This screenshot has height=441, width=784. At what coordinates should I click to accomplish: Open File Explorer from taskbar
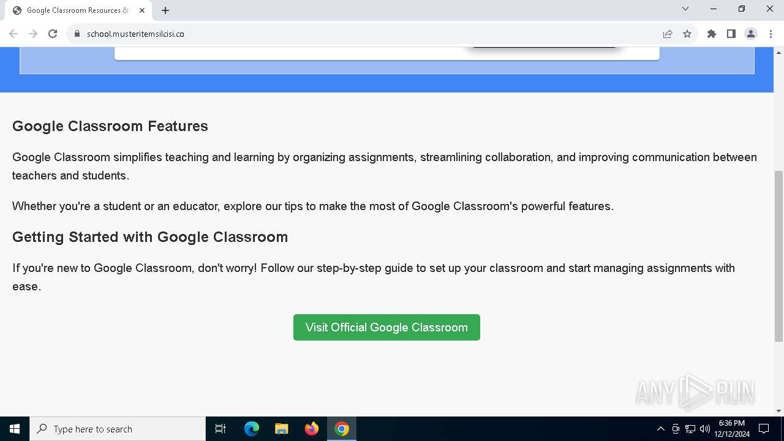(282, 429)
